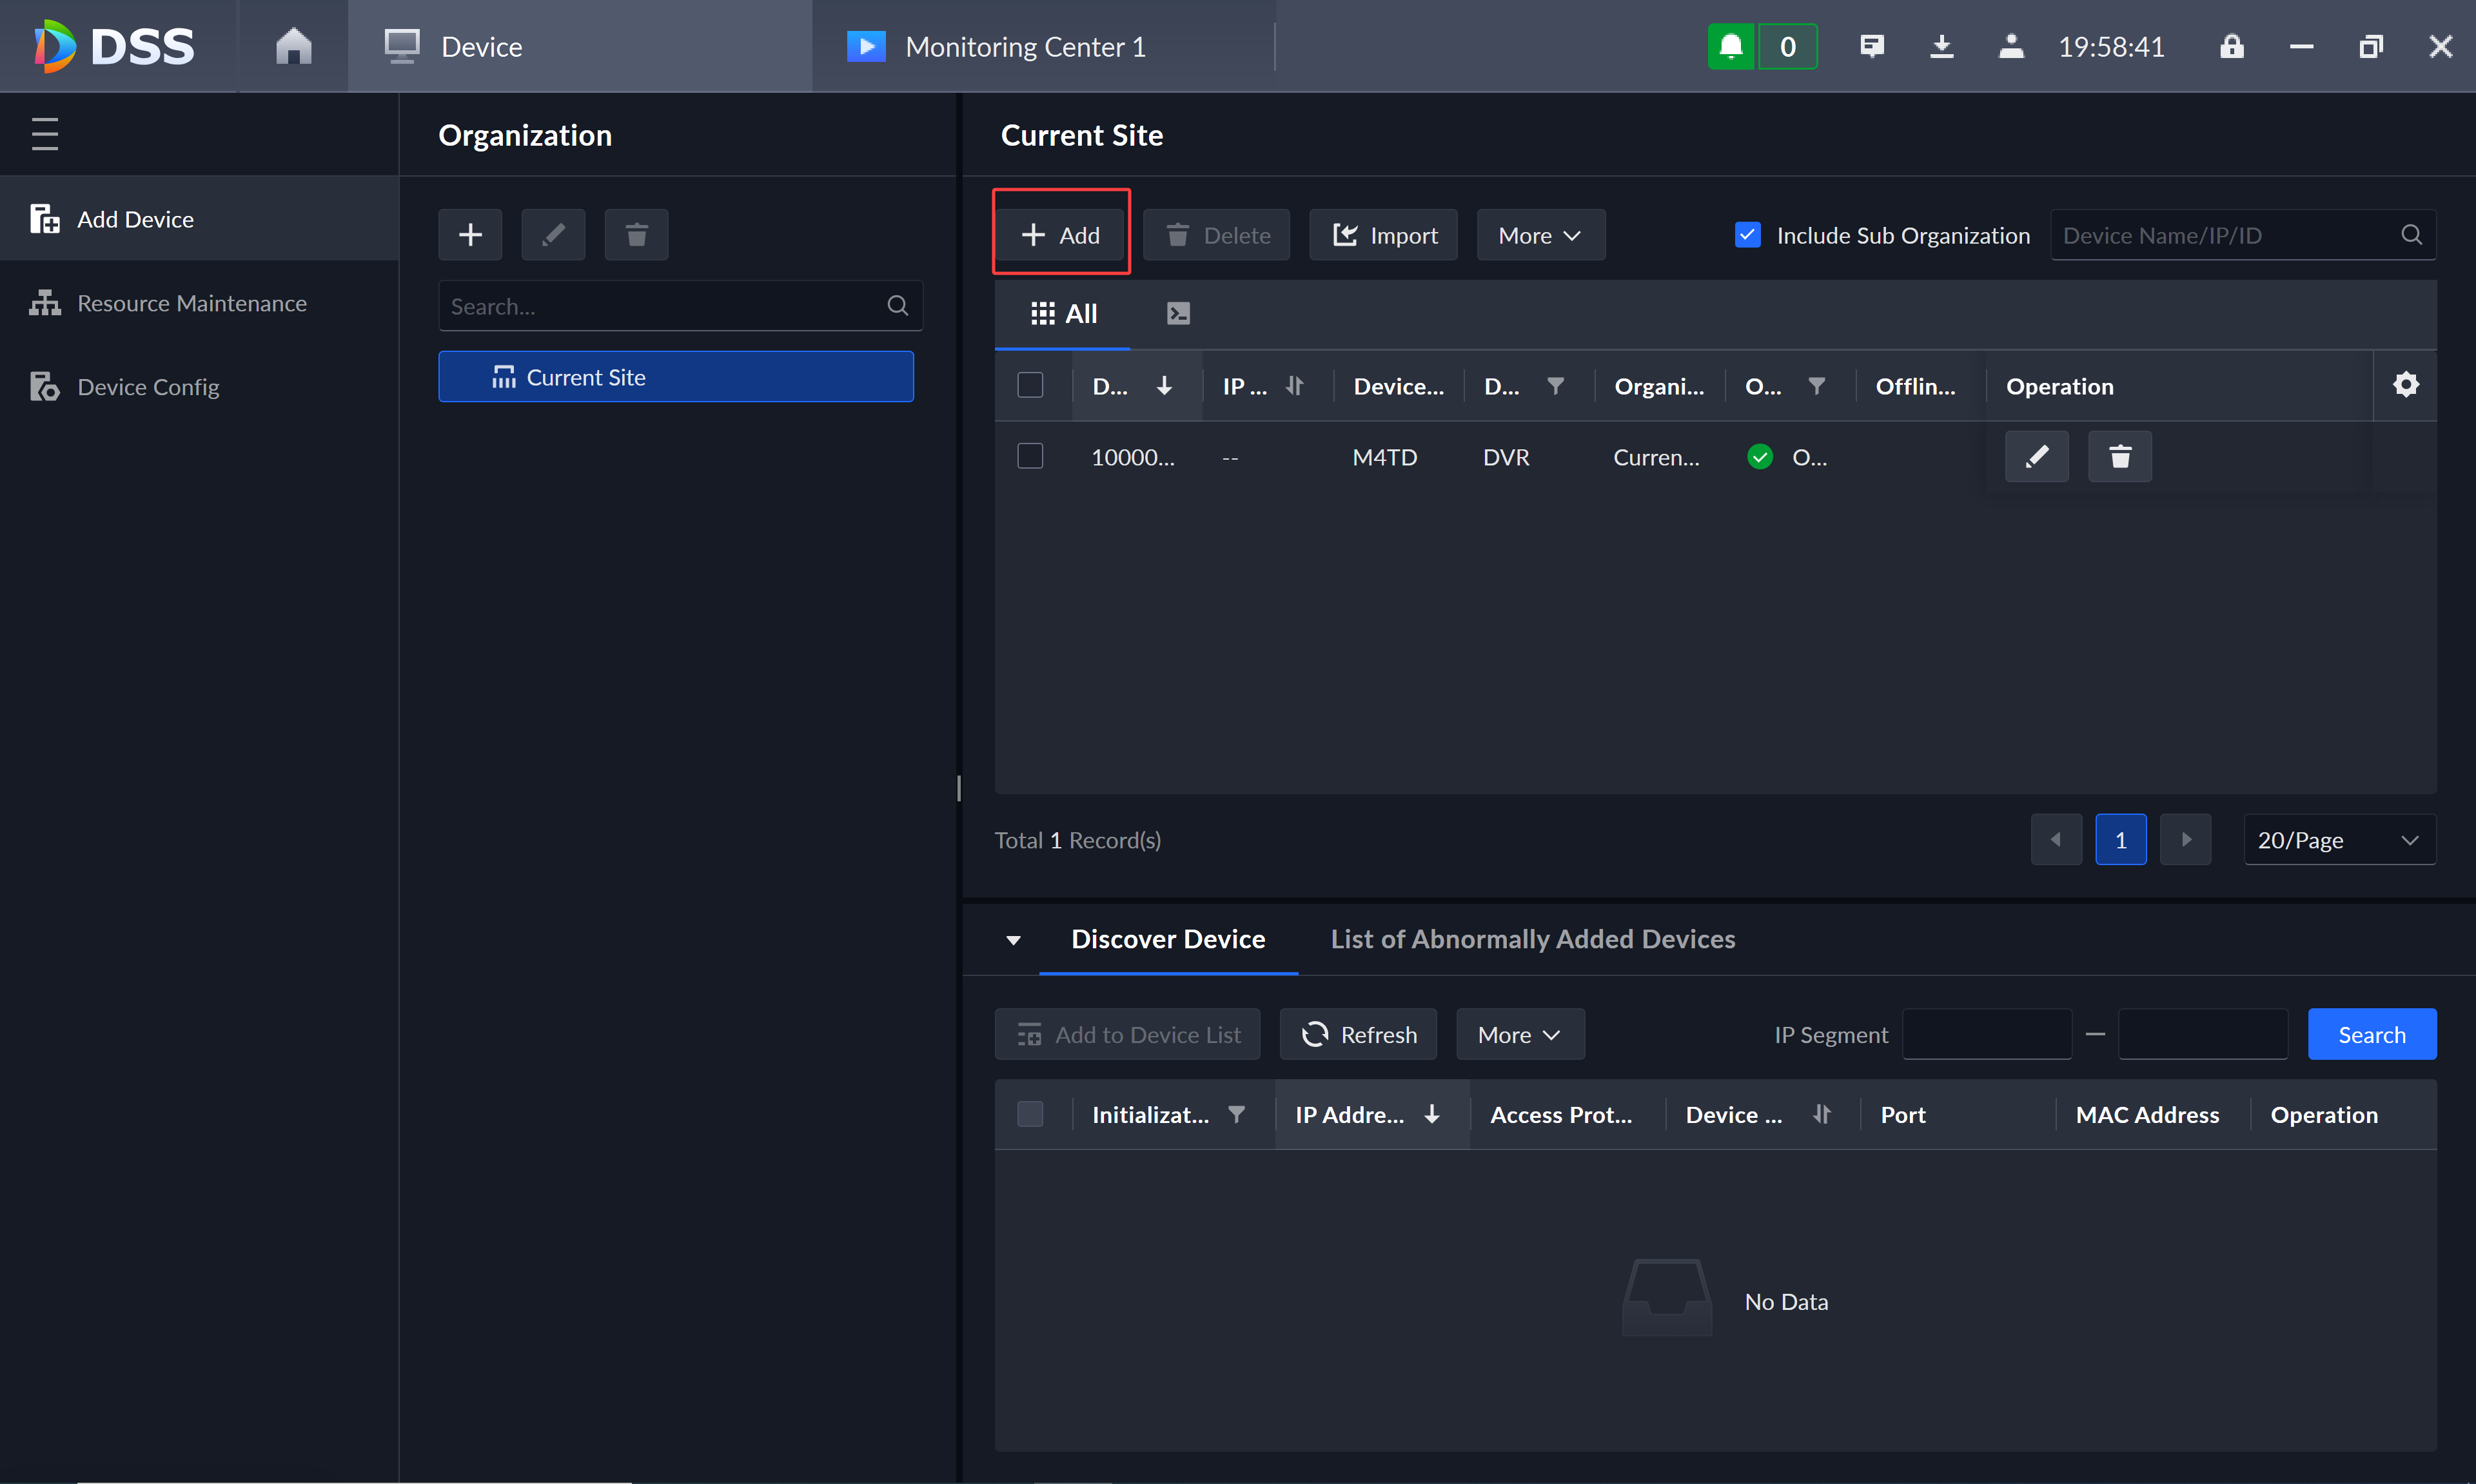
Task: Click the lock client icon
Action: [x=2231, y=46]
